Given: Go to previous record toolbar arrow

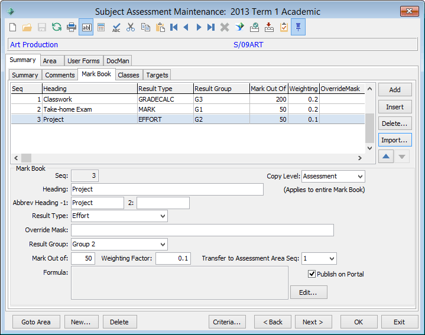Looking at the screenshot, I should pos(186,27).
